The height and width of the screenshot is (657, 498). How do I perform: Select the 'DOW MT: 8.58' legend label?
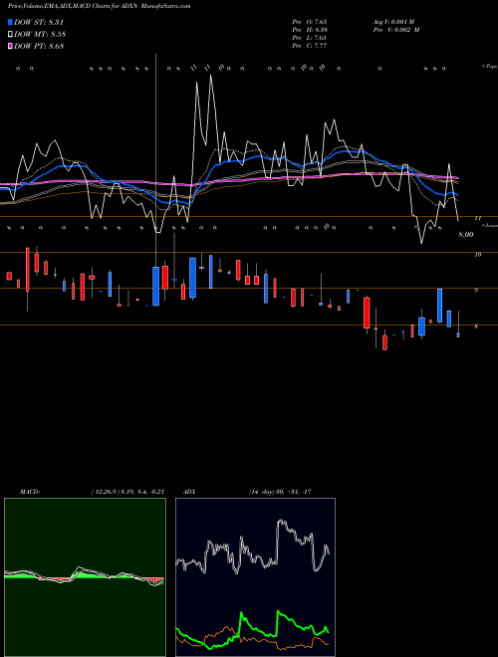[x=40, y=35]
